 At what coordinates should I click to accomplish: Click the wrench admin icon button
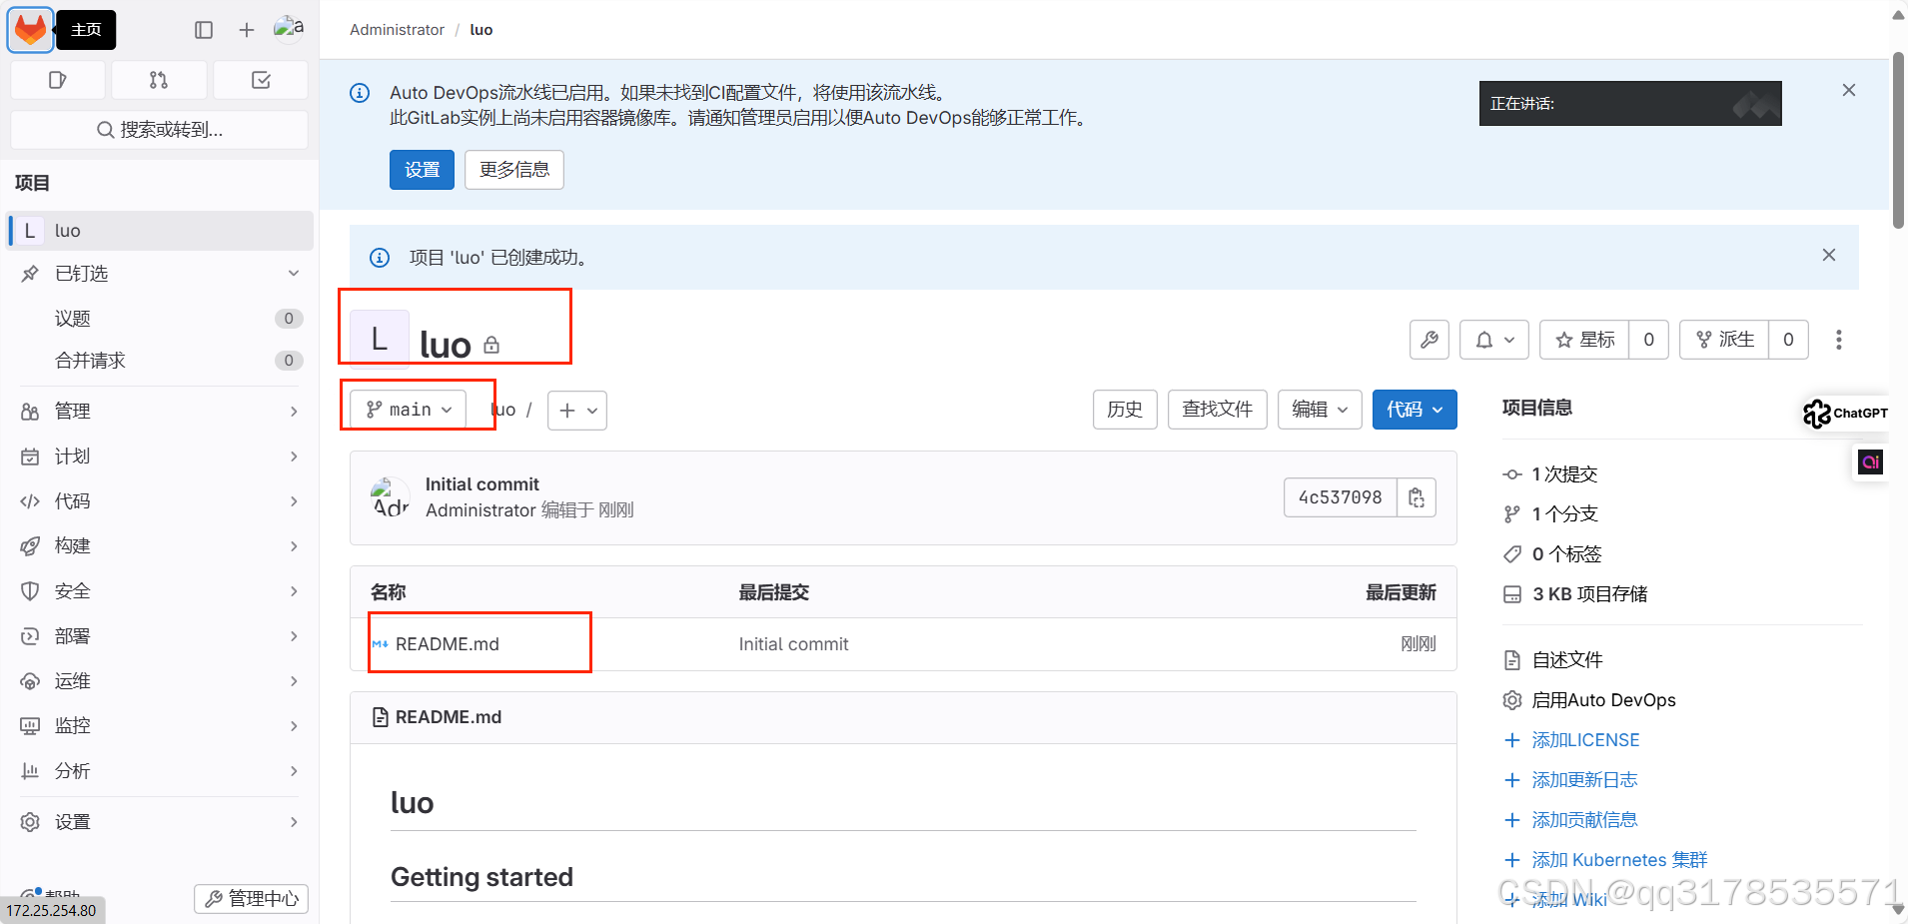(x=1430, y=340)
